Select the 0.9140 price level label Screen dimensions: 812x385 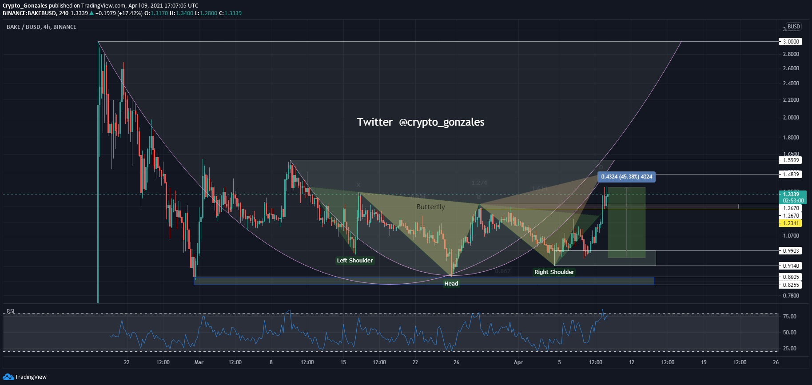click(x=791, y=266)
